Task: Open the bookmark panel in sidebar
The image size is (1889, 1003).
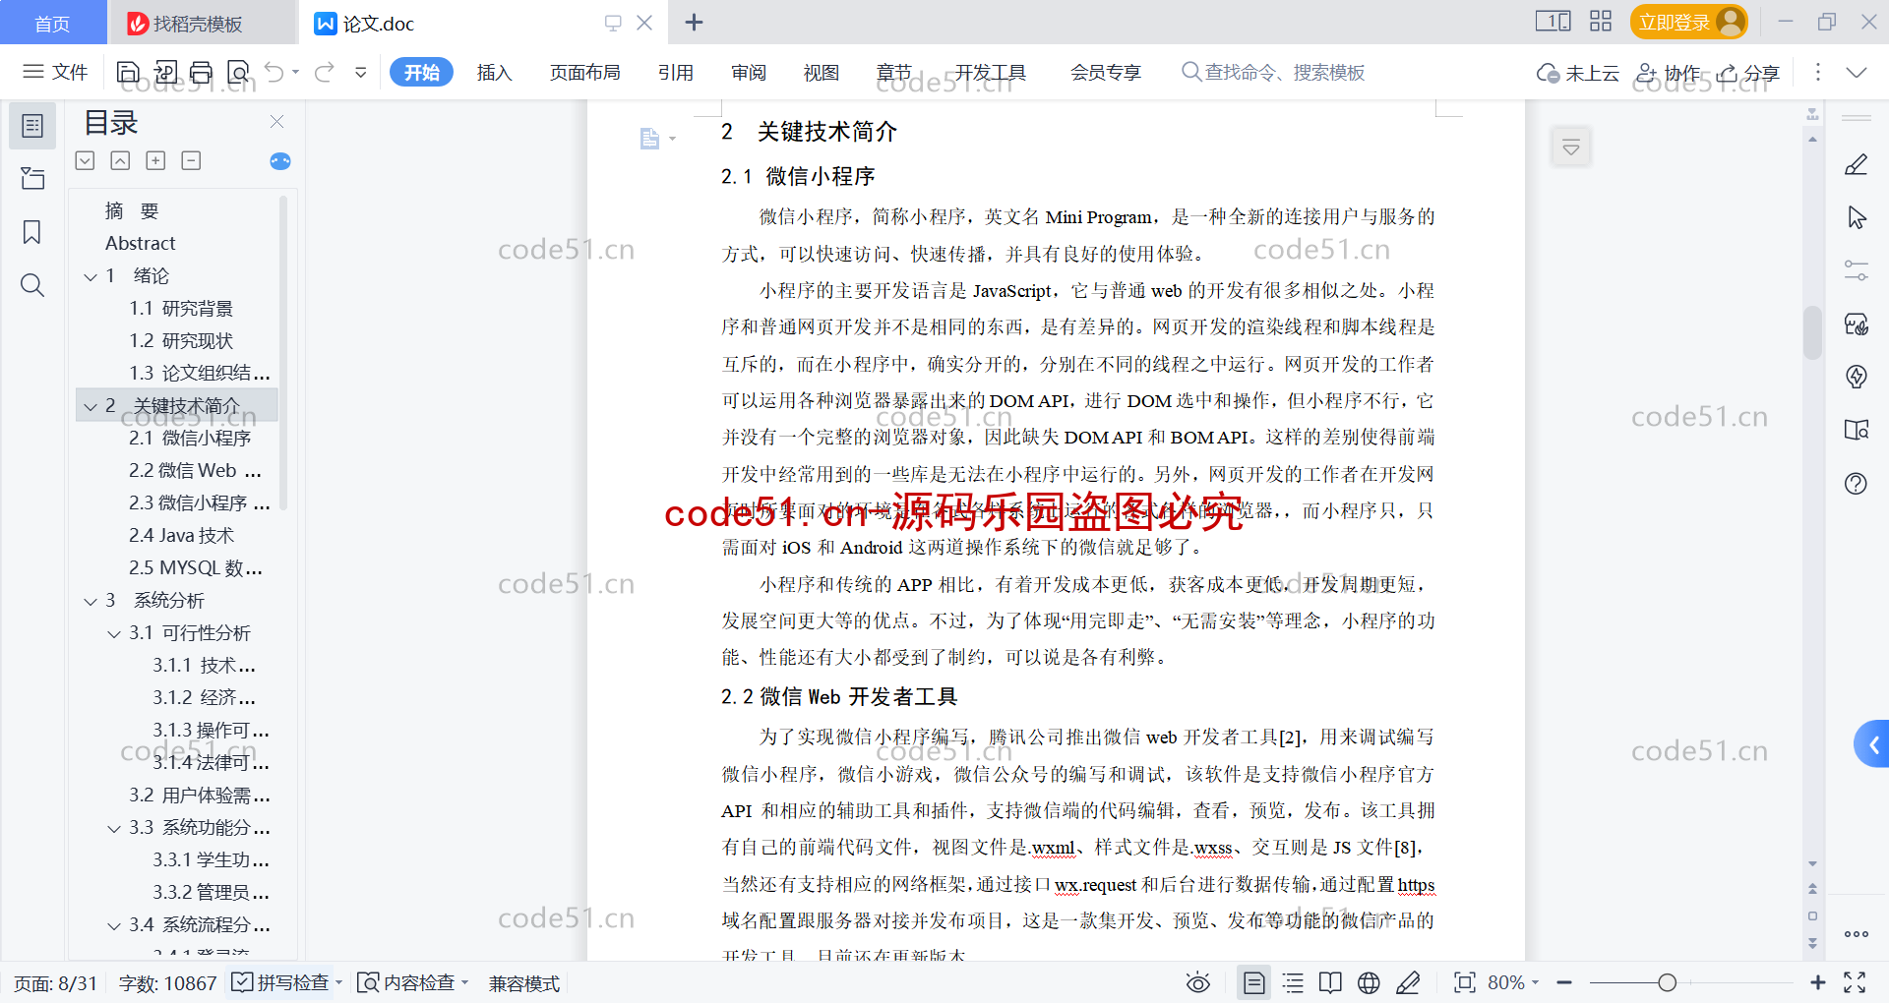Action: coord(32,232)
